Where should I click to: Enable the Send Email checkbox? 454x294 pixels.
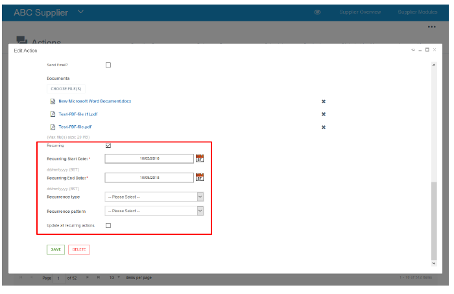108,65
